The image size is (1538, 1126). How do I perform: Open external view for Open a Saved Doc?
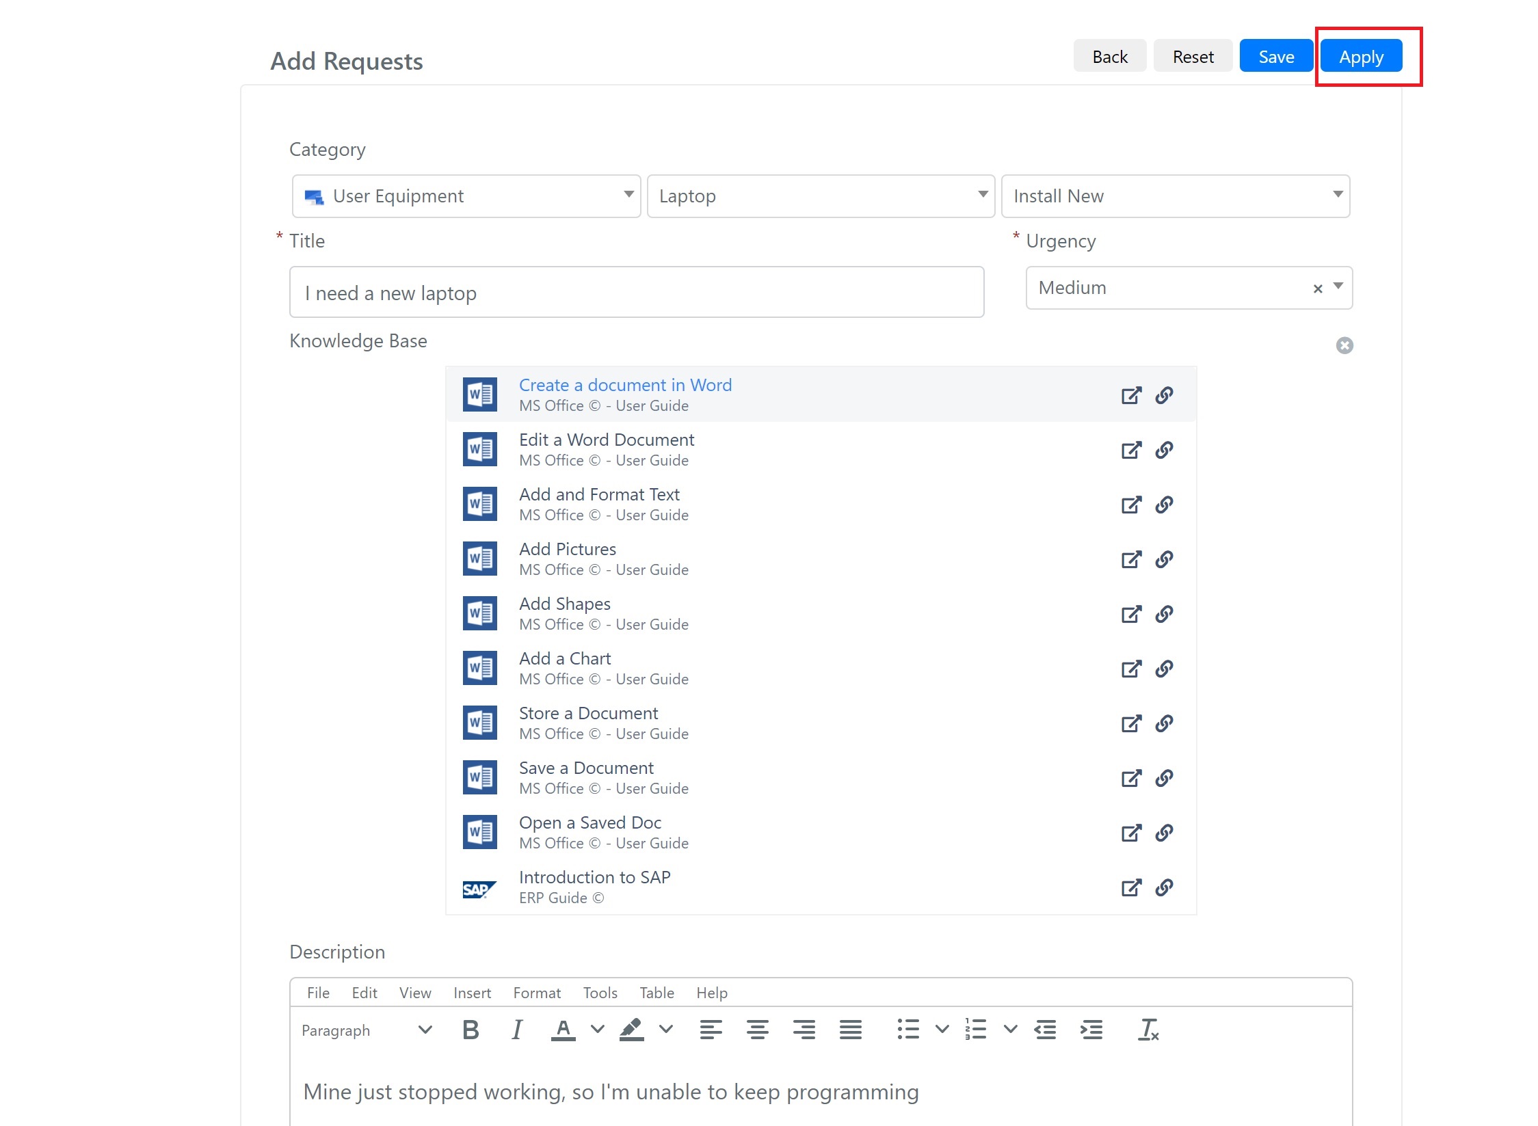pyautogui.click(x=1131, y=833)
